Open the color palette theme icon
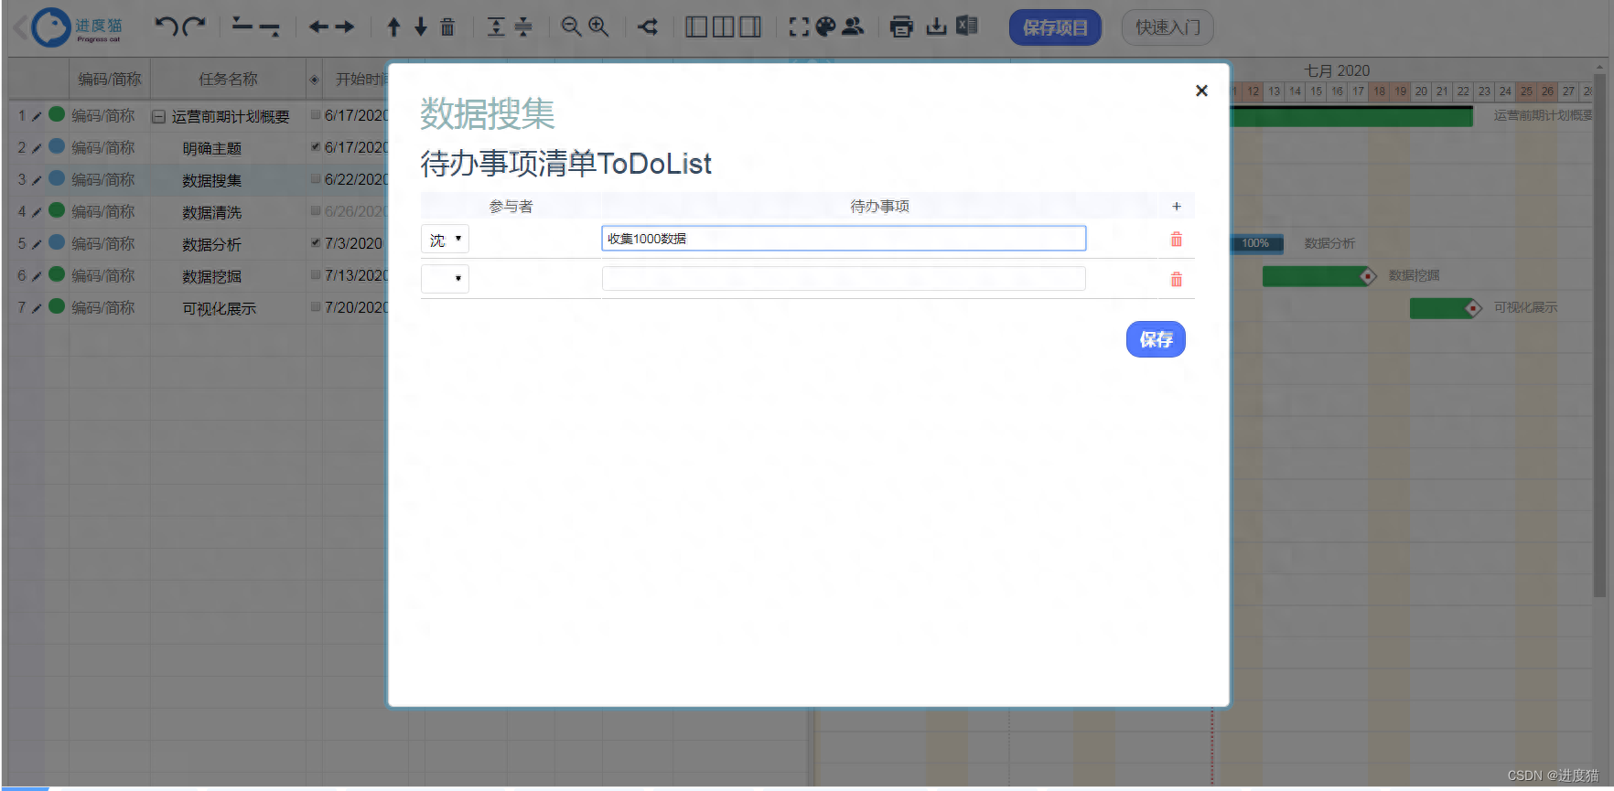This screenshot has width=1614, height=791. pos(826,27)
